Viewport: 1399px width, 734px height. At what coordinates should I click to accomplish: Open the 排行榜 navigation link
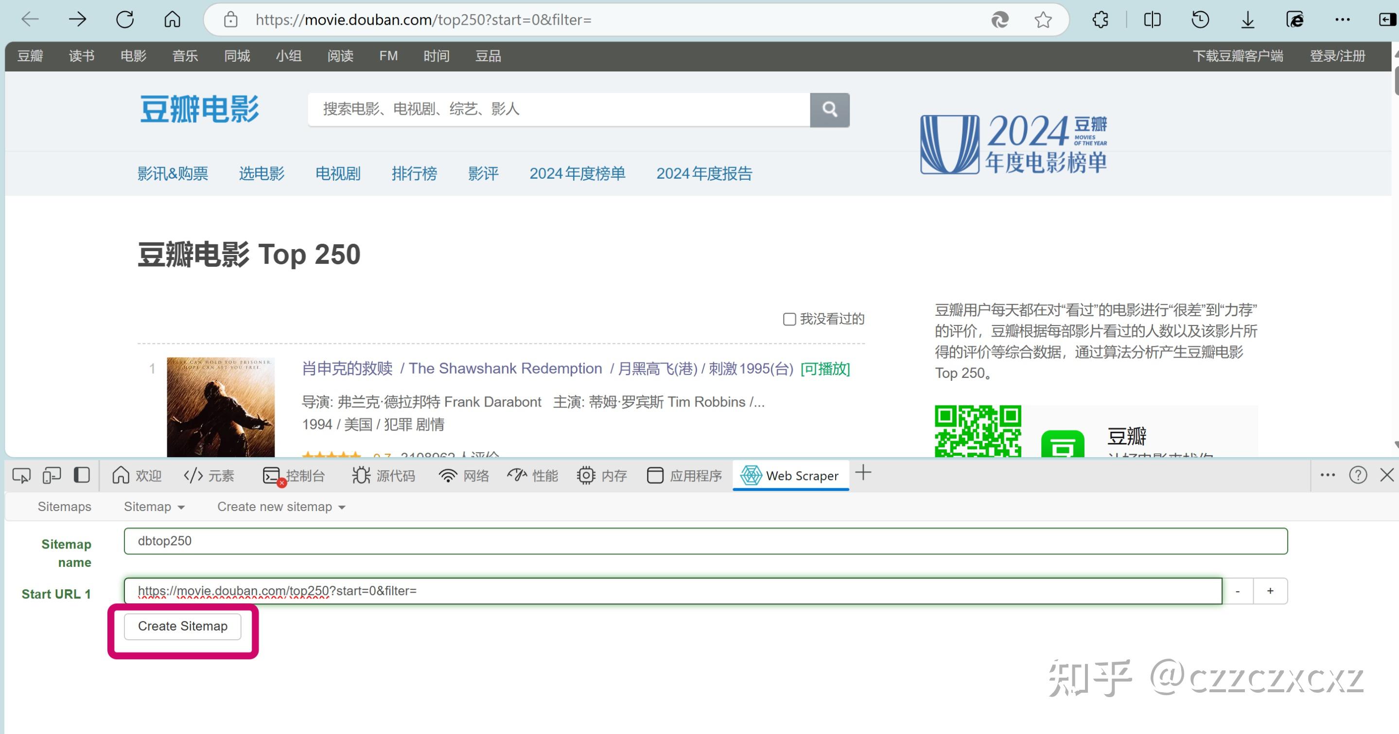[x=415, y=173]
